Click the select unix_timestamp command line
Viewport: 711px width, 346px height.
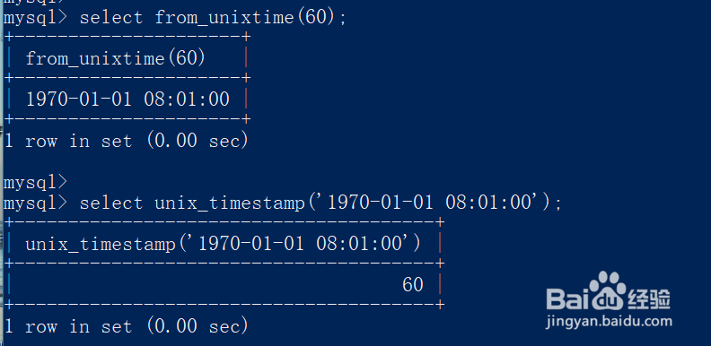point(283,203)
